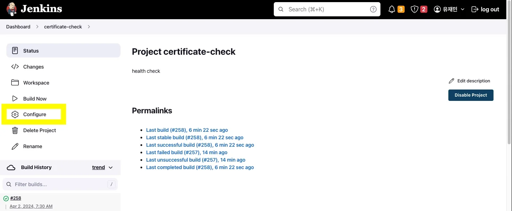Screen dimensions: 512x211
Task: Focus the Filter builds input field
Action: 60,184
